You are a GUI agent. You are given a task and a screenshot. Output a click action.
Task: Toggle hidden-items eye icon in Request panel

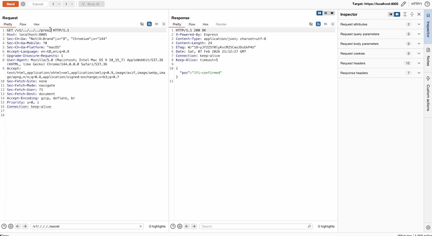(142, 24)
